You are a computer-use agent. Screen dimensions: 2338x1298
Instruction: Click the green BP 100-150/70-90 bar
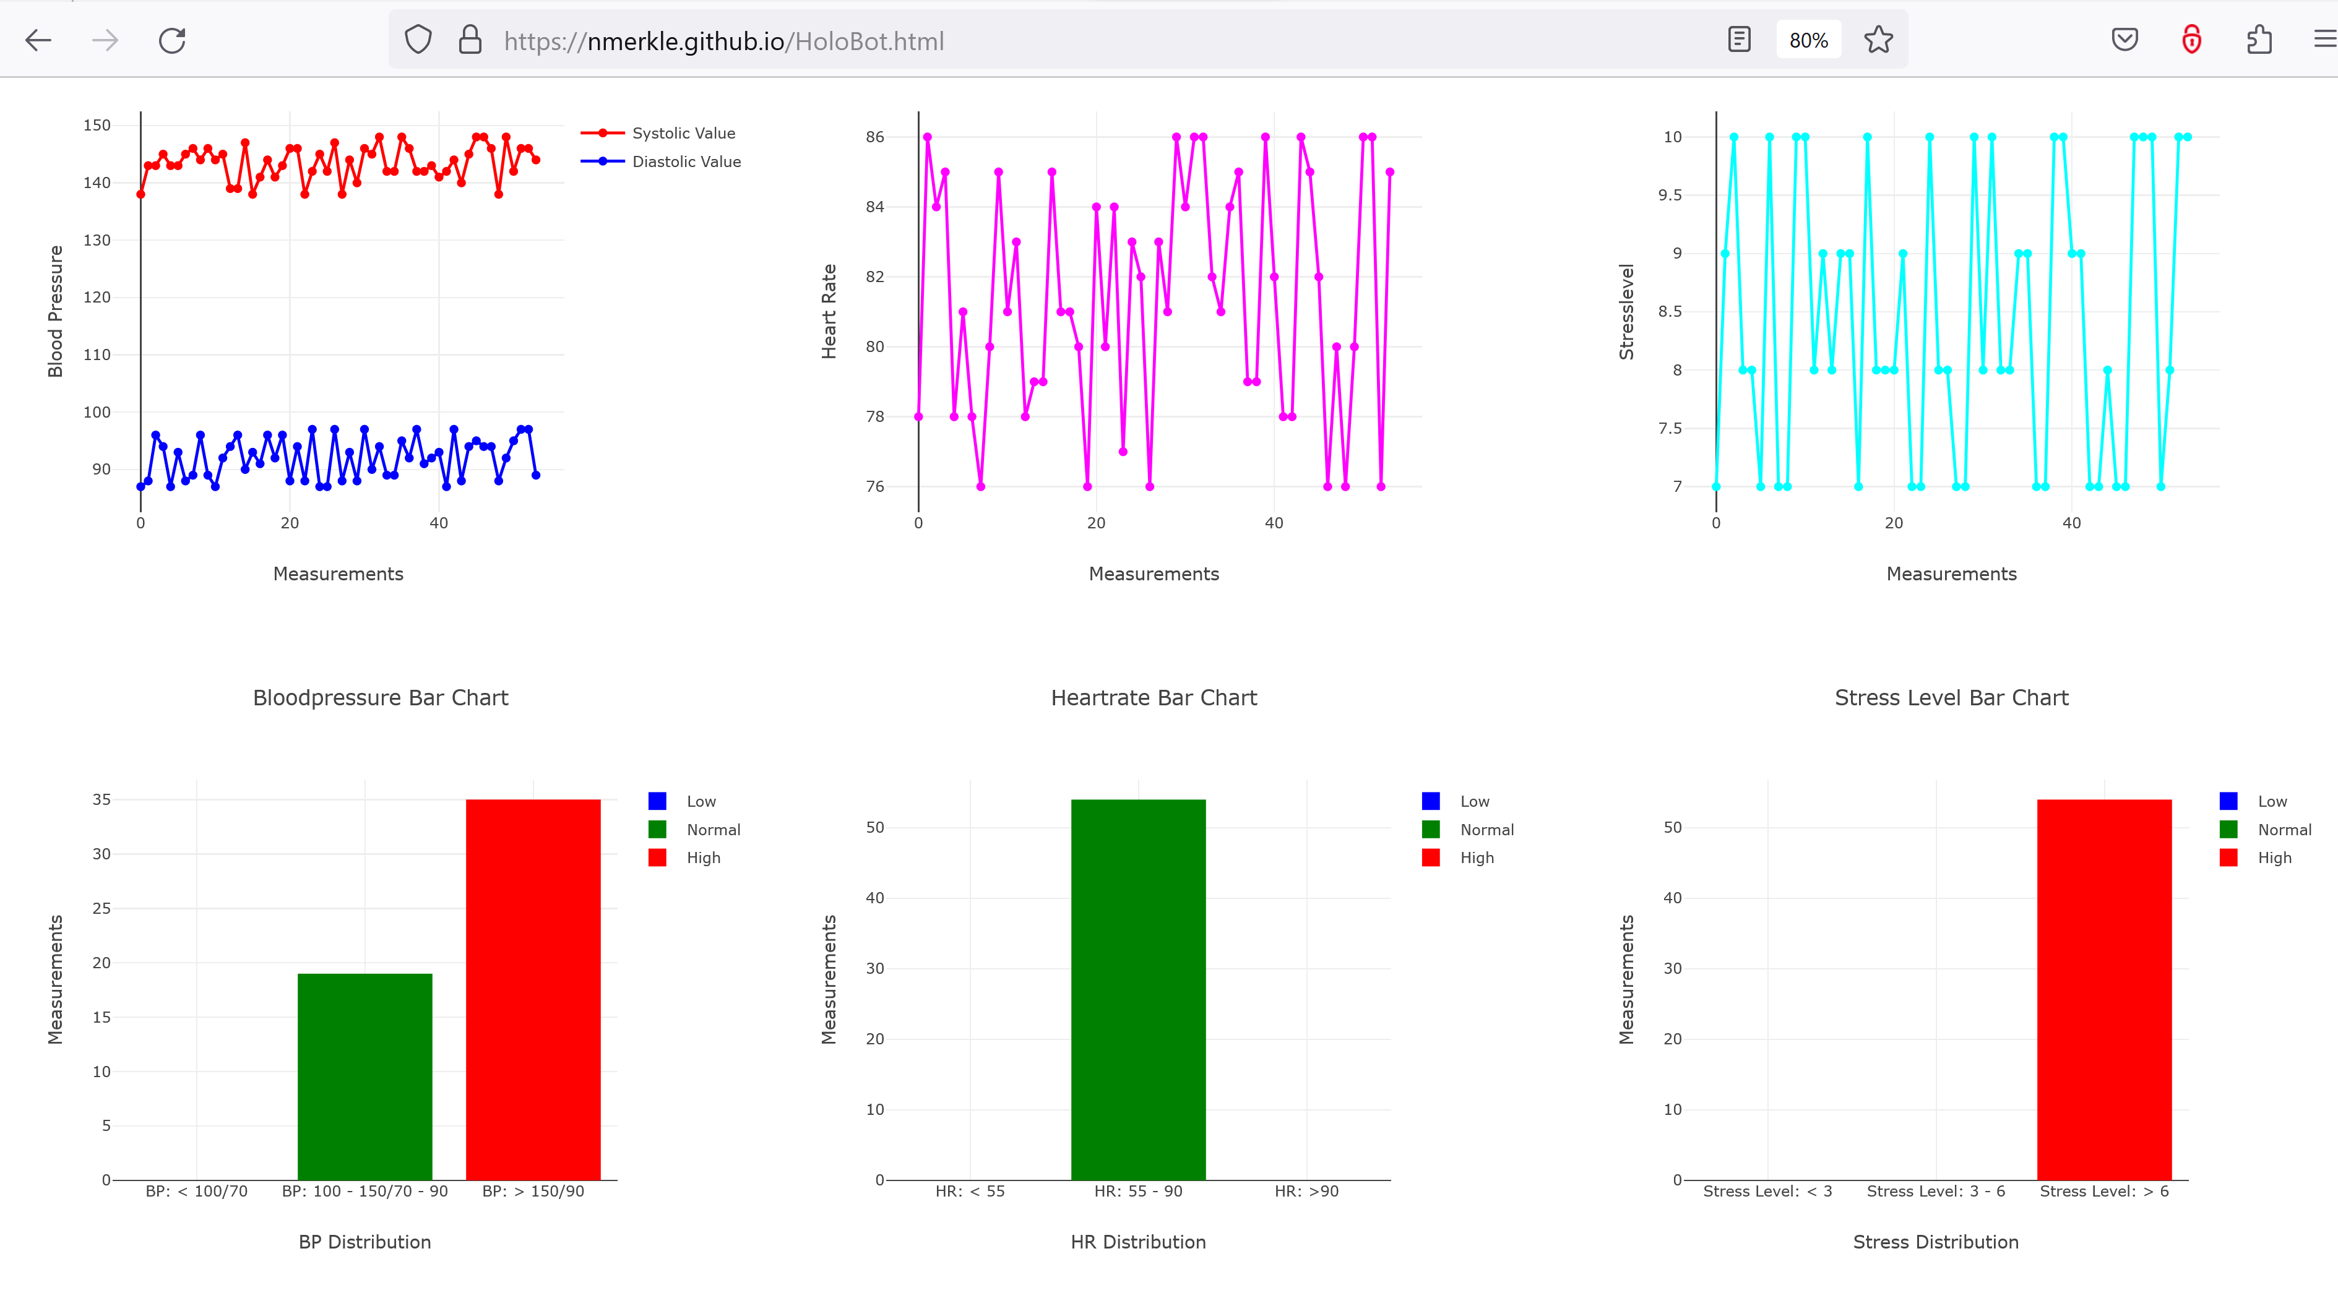click(365, 1076)
